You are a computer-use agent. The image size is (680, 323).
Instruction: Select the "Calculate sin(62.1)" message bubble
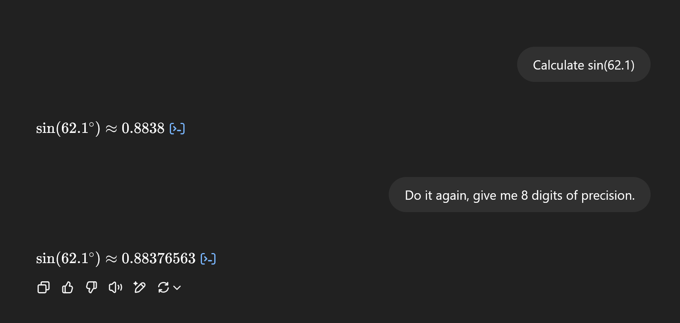pyautogui.click(x=584, y=65)
